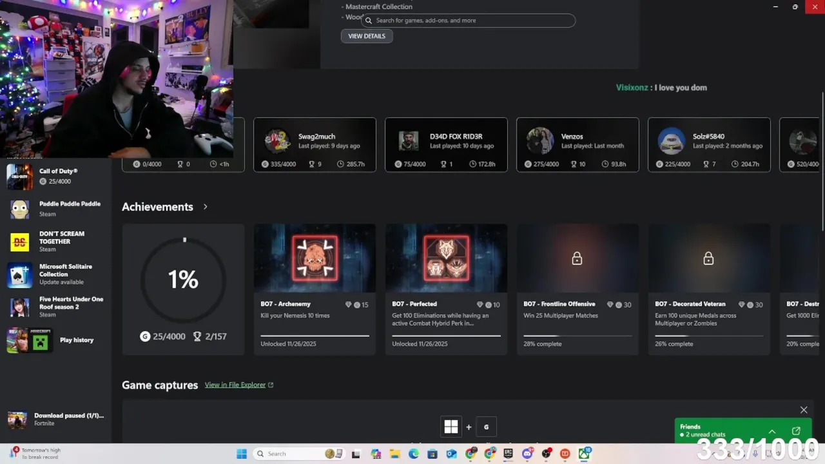Click View in File Explorer link

pos(235,385)
